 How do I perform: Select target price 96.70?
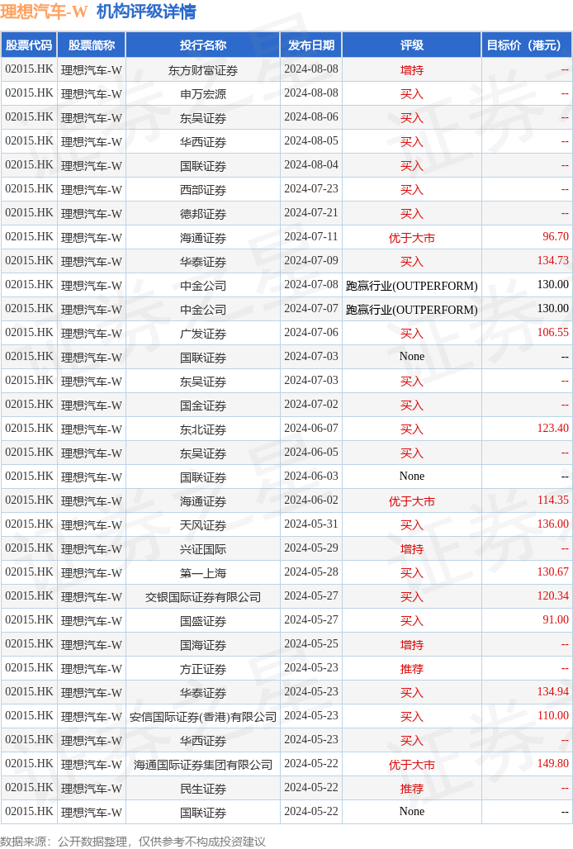[x=556, y=237]
